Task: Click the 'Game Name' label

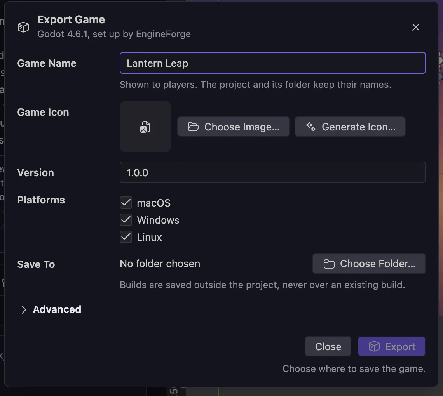Action: click(x=47, y=63)
